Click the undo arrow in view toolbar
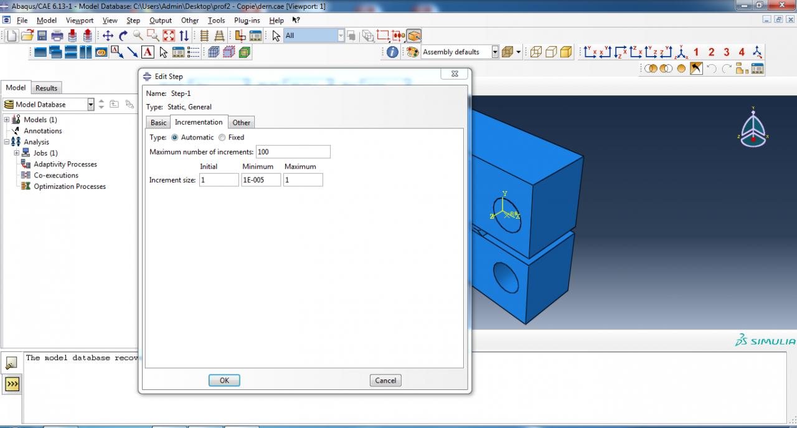The width and height of the screenshot is (797, 428). 712,69
